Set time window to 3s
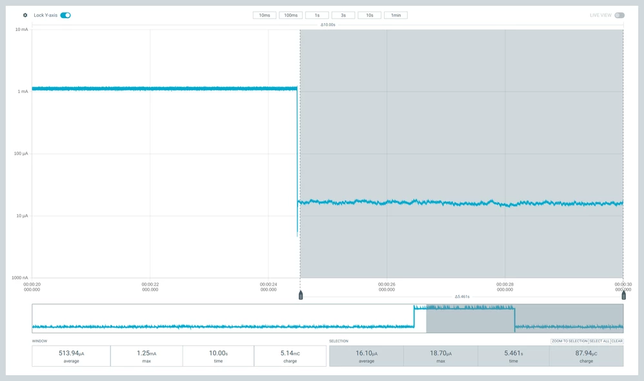644x381 pixels. coord(343,15)
